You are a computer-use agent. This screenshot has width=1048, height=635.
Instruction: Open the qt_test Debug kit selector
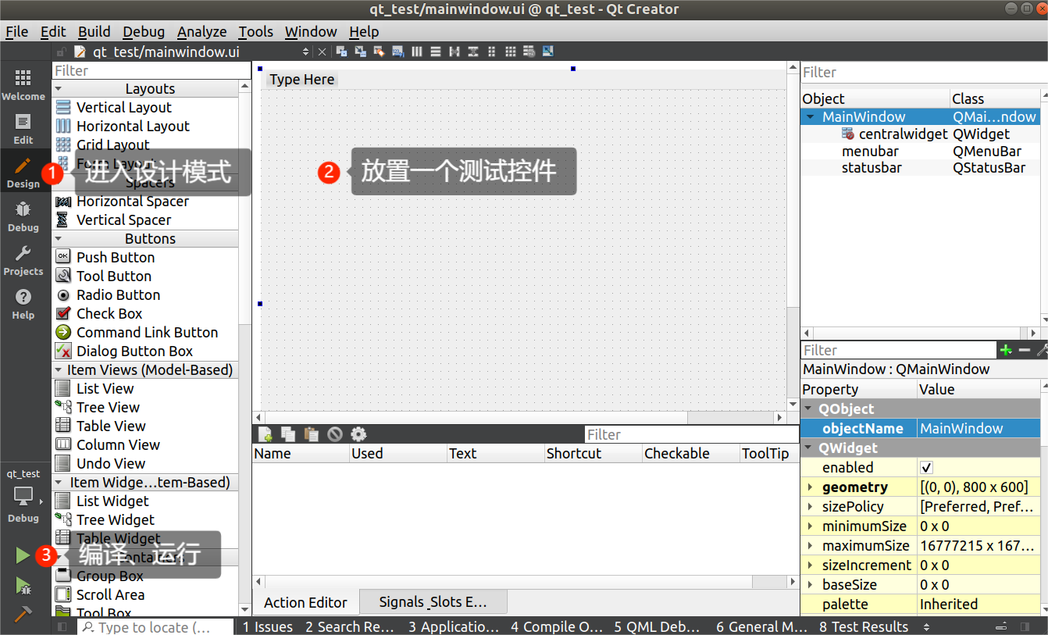[23, 497]
